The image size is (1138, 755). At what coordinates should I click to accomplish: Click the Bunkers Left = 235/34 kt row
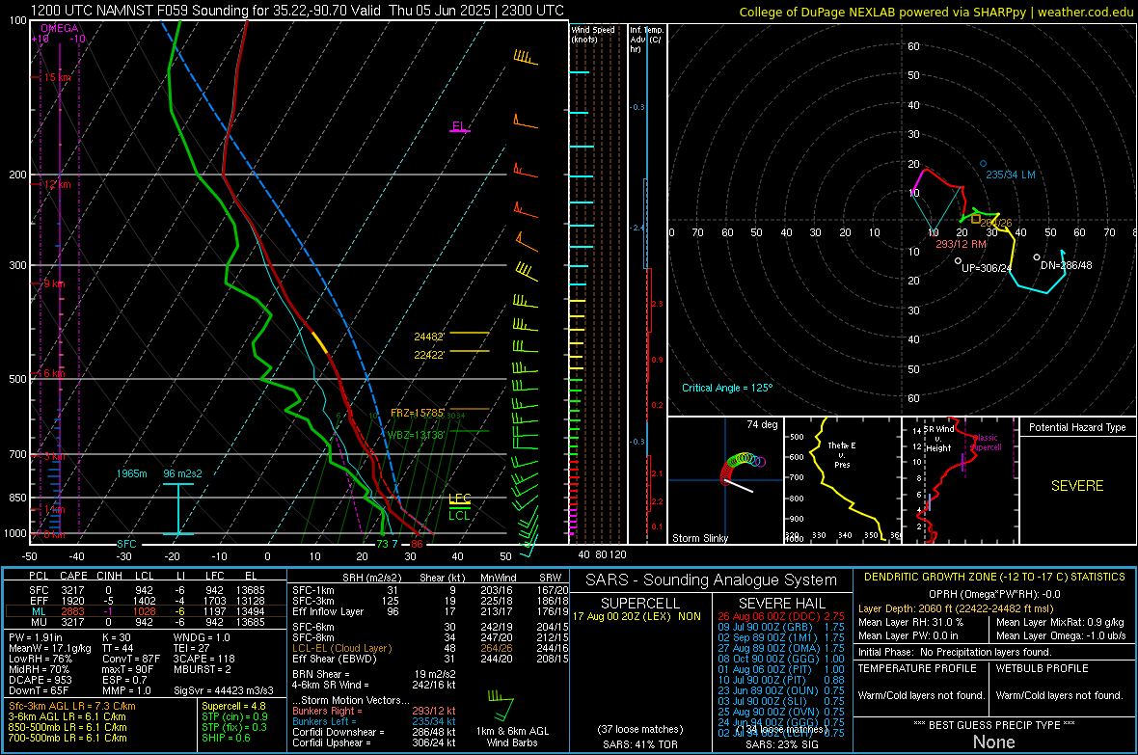[x=374, y=721]
